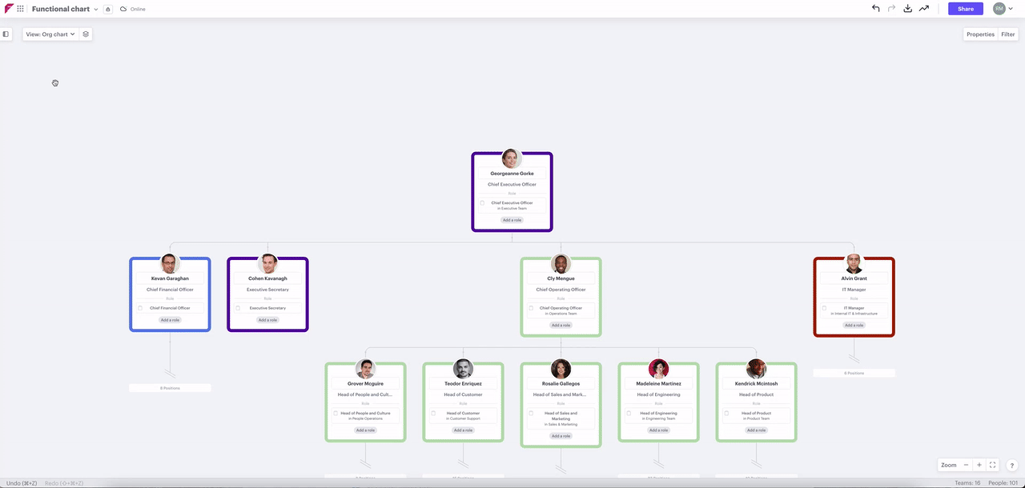The width and height of the screenshot is (1025, 488).
Task: Open the apps grid menu icon
Action: pos(20,9)
